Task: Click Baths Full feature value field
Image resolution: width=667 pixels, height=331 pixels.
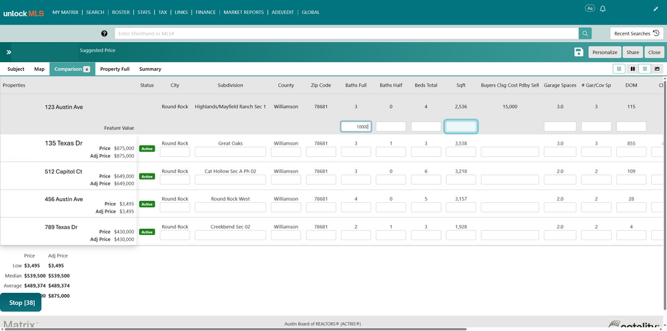Action: click(356, 127)
